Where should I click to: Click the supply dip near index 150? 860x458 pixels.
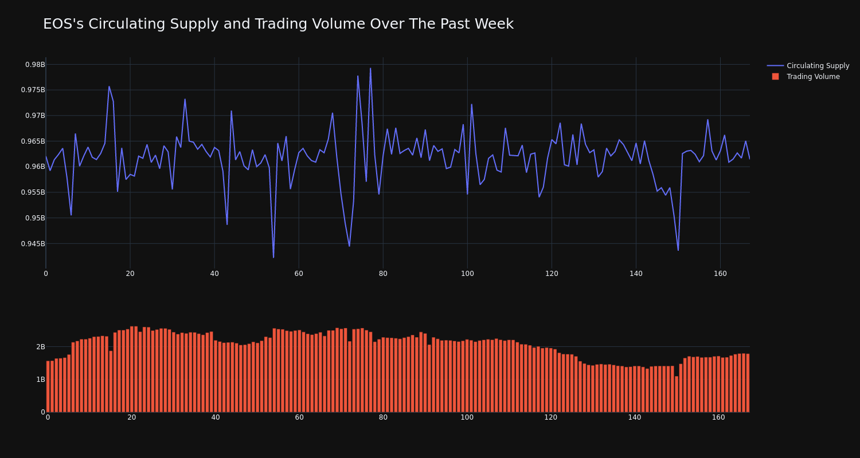tap(678, 250)
